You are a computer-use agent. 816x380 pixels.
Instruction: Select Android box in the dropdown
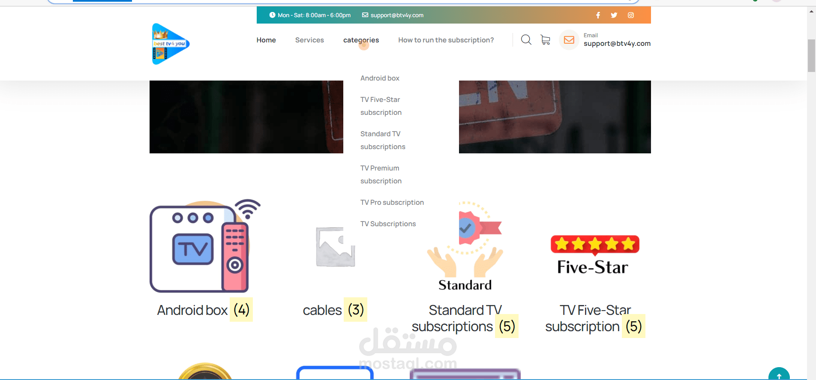(380, 78)
